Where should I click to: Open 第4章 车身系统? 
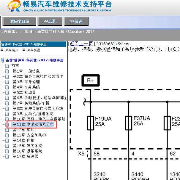pos(26,87)
